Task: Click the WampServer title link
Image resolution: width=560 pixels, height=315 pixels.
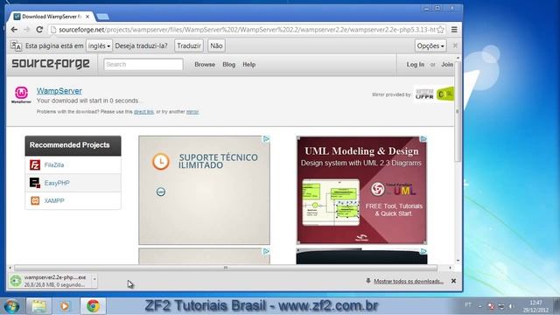Action: coord(59,91)
